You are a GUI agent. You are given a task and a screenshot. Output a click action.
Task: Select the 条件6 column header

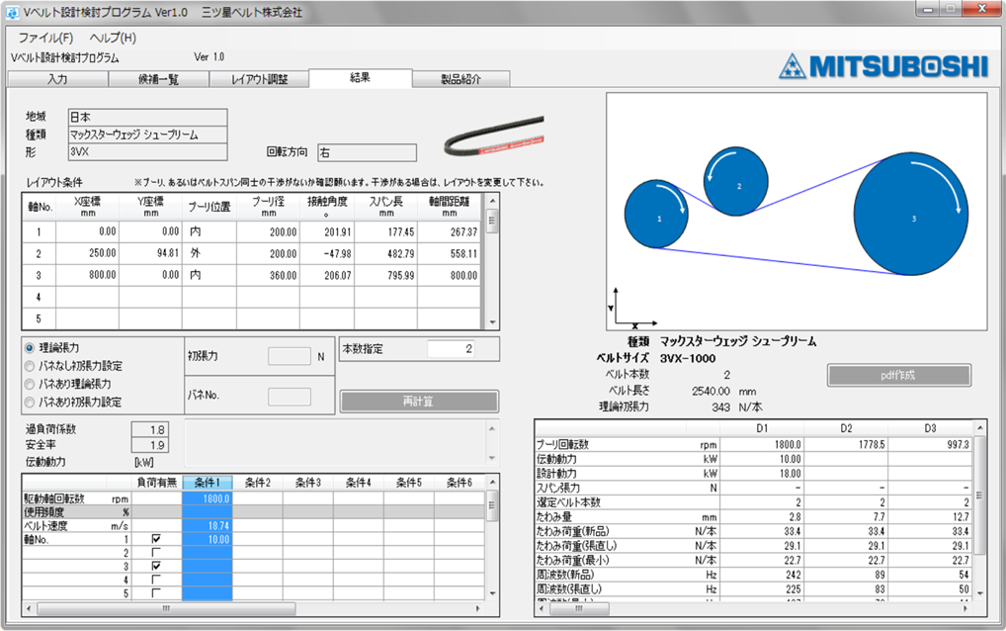[x=460, y=483]
